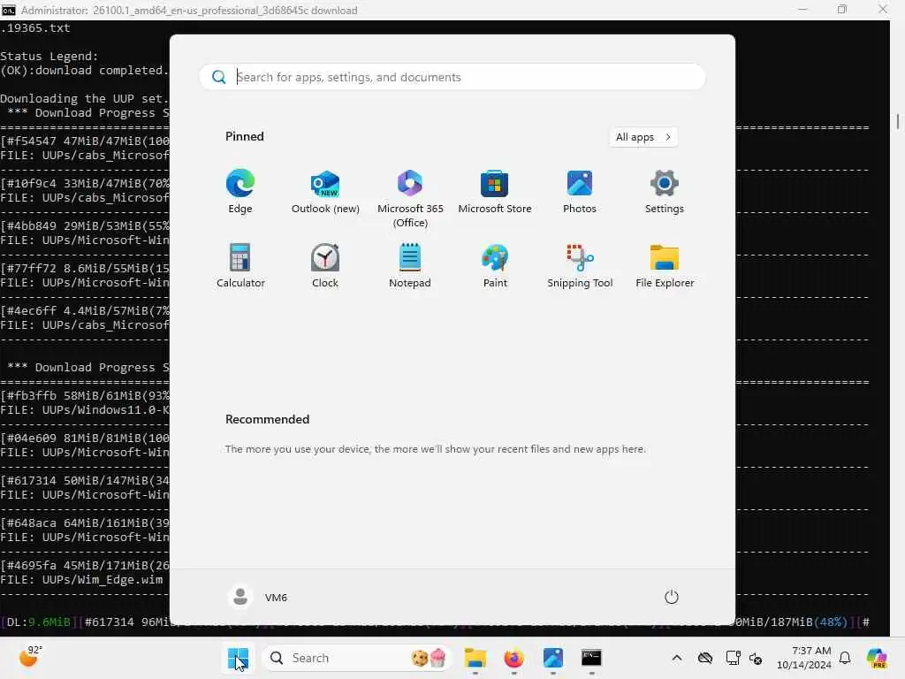
Task: Open Paint from Start menu
Action: pyautogui.click(x=495, y=265)
